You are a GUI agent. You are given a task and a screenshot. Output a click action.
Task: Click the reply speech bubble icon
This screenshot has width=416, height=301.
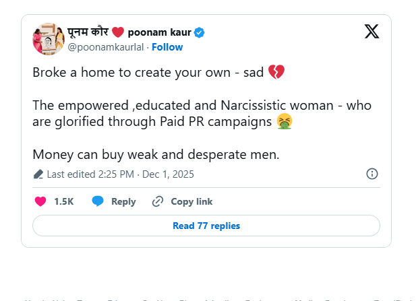tap(98, 201)
